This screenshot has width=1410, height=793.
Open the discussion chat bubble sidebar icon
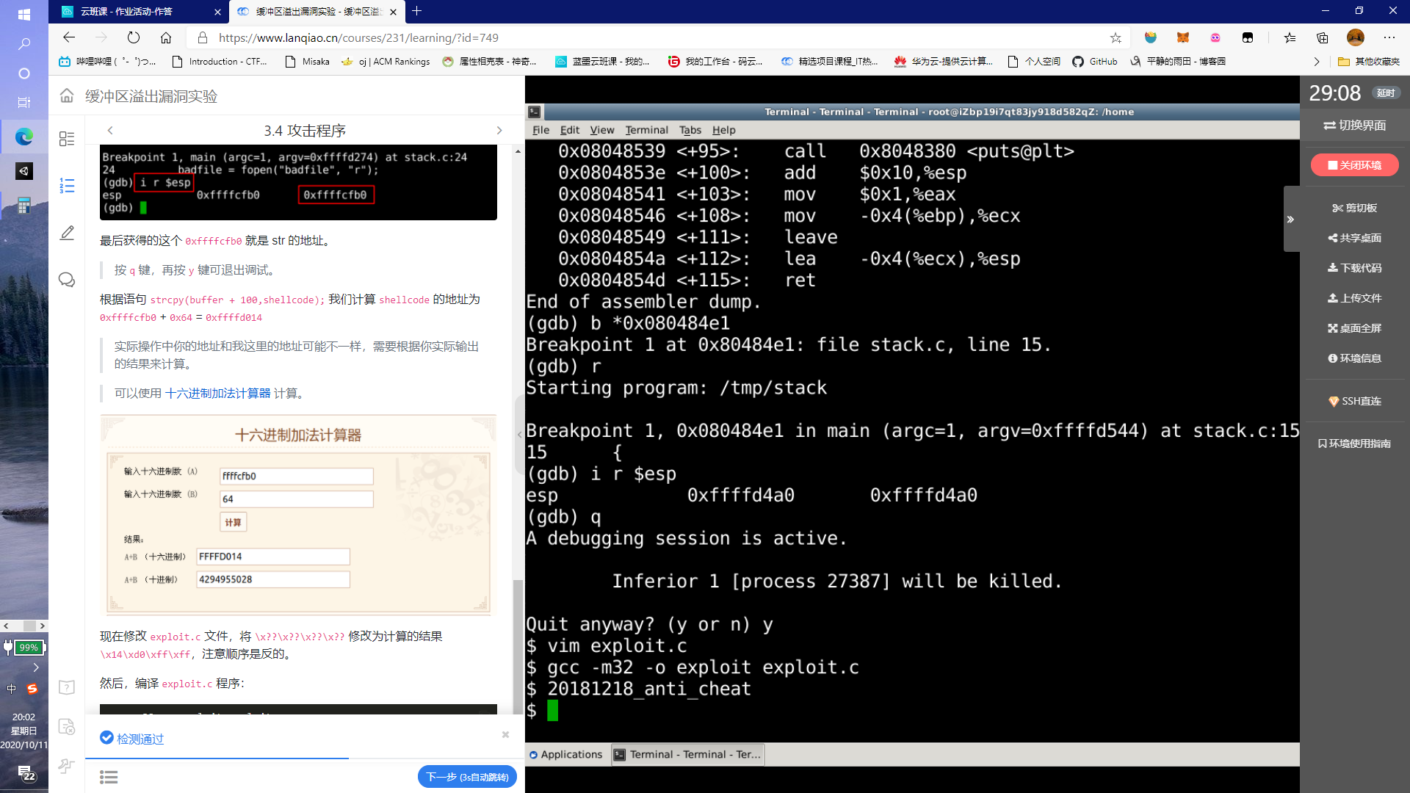coord(67,280)
